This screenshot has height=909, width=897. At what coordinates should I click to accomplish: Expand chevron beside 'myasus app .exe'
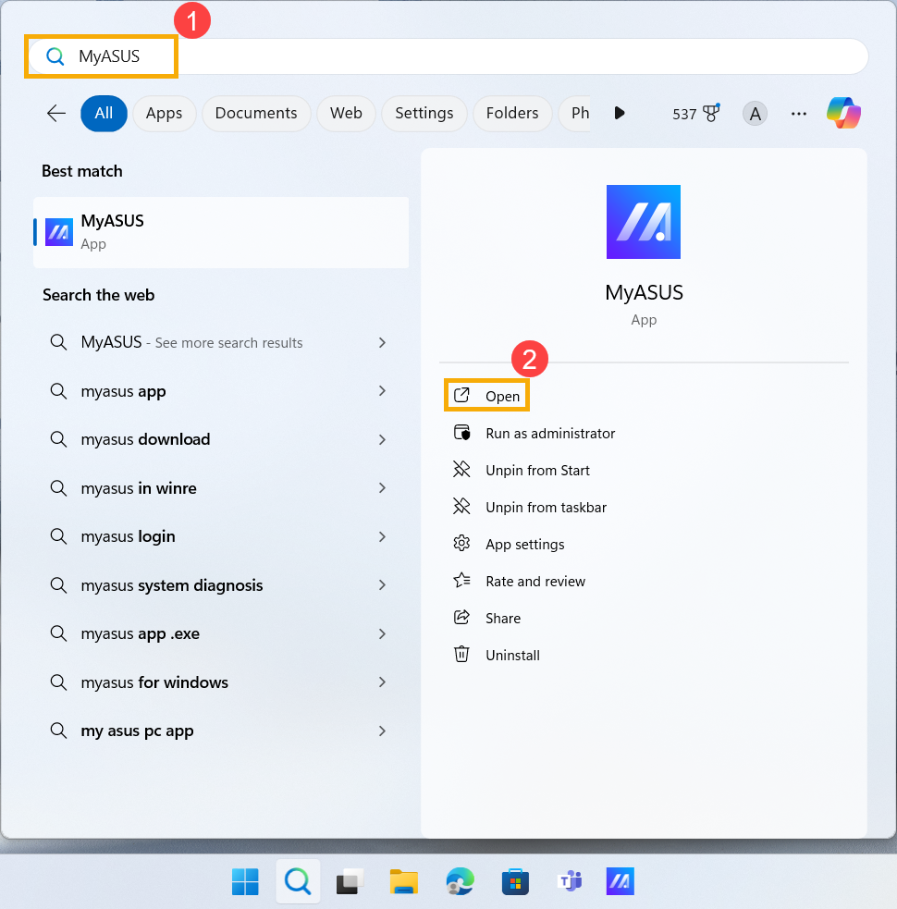tap(382, 633)
